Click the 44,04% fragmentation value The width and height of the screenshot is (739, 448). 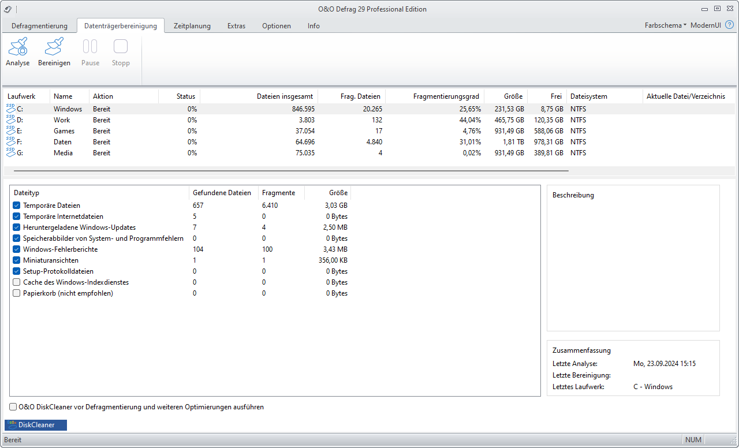(x=469, y=120)
